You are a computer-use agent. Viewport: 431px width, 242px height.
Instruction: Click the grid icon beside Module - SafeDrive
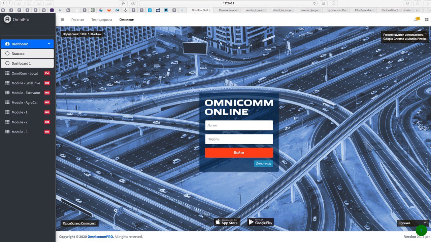pos(7,83)
